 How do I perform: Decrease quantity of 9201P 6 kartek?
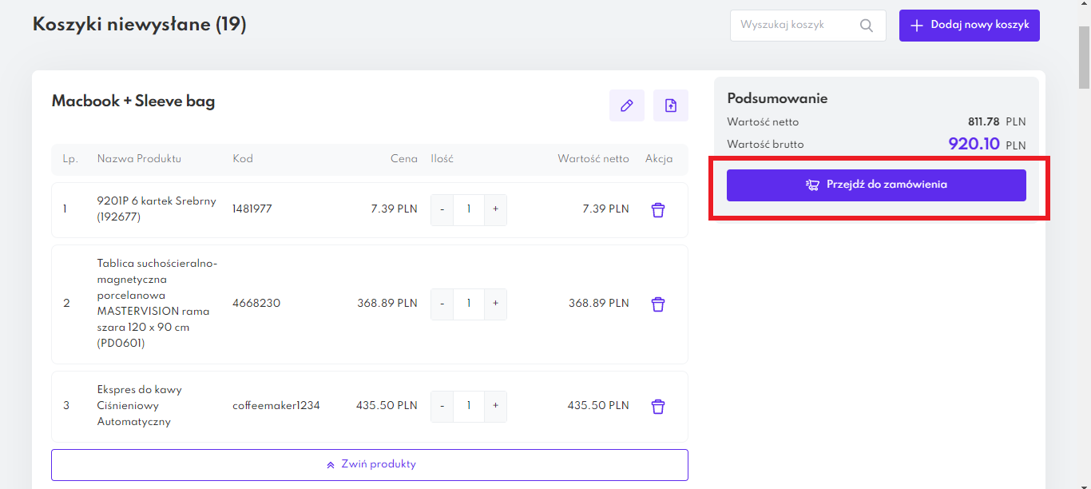[442, 210]
